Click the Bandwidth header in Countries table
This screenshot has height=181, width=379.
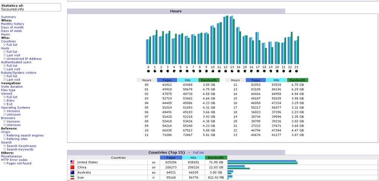tap(216, 158)
